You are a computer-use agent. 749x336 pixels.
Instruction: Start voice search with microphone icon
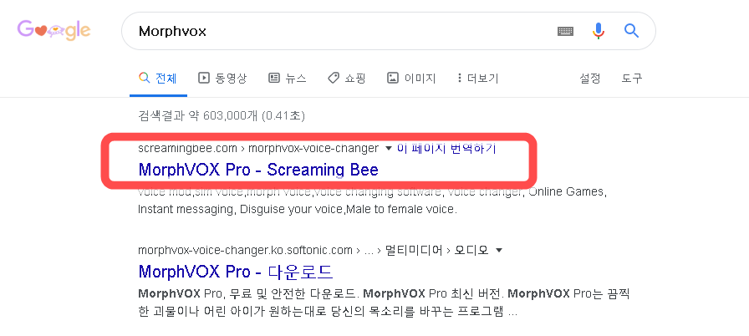point(598,31)
